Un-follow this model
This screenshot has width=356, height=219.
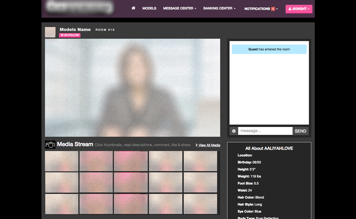(x=70, y=35)
